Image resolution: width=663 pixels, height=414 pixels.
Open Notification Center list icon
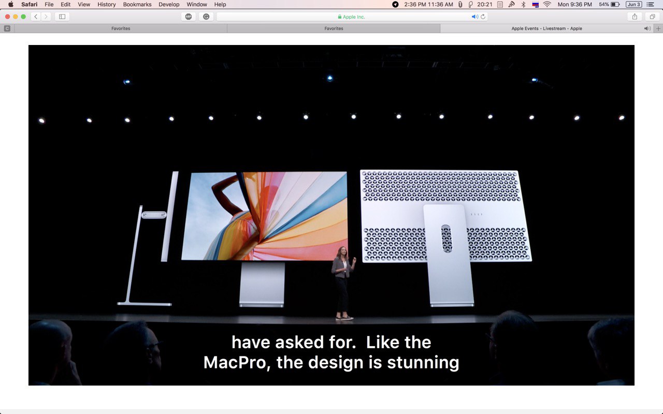click(x=650, y=4)
